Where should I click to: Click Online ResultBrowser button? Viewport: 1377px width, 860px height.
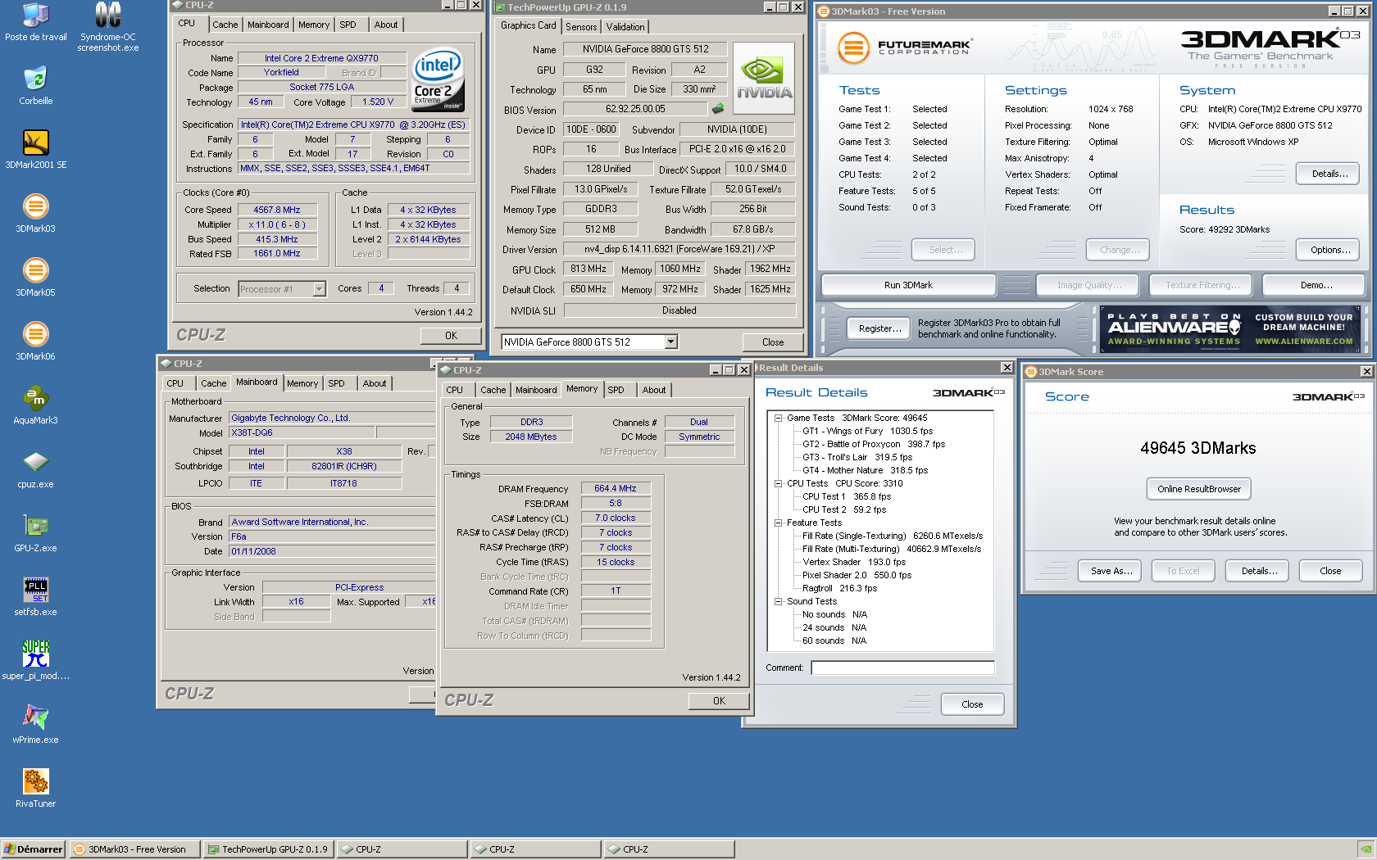click(x=1198, y=489)
